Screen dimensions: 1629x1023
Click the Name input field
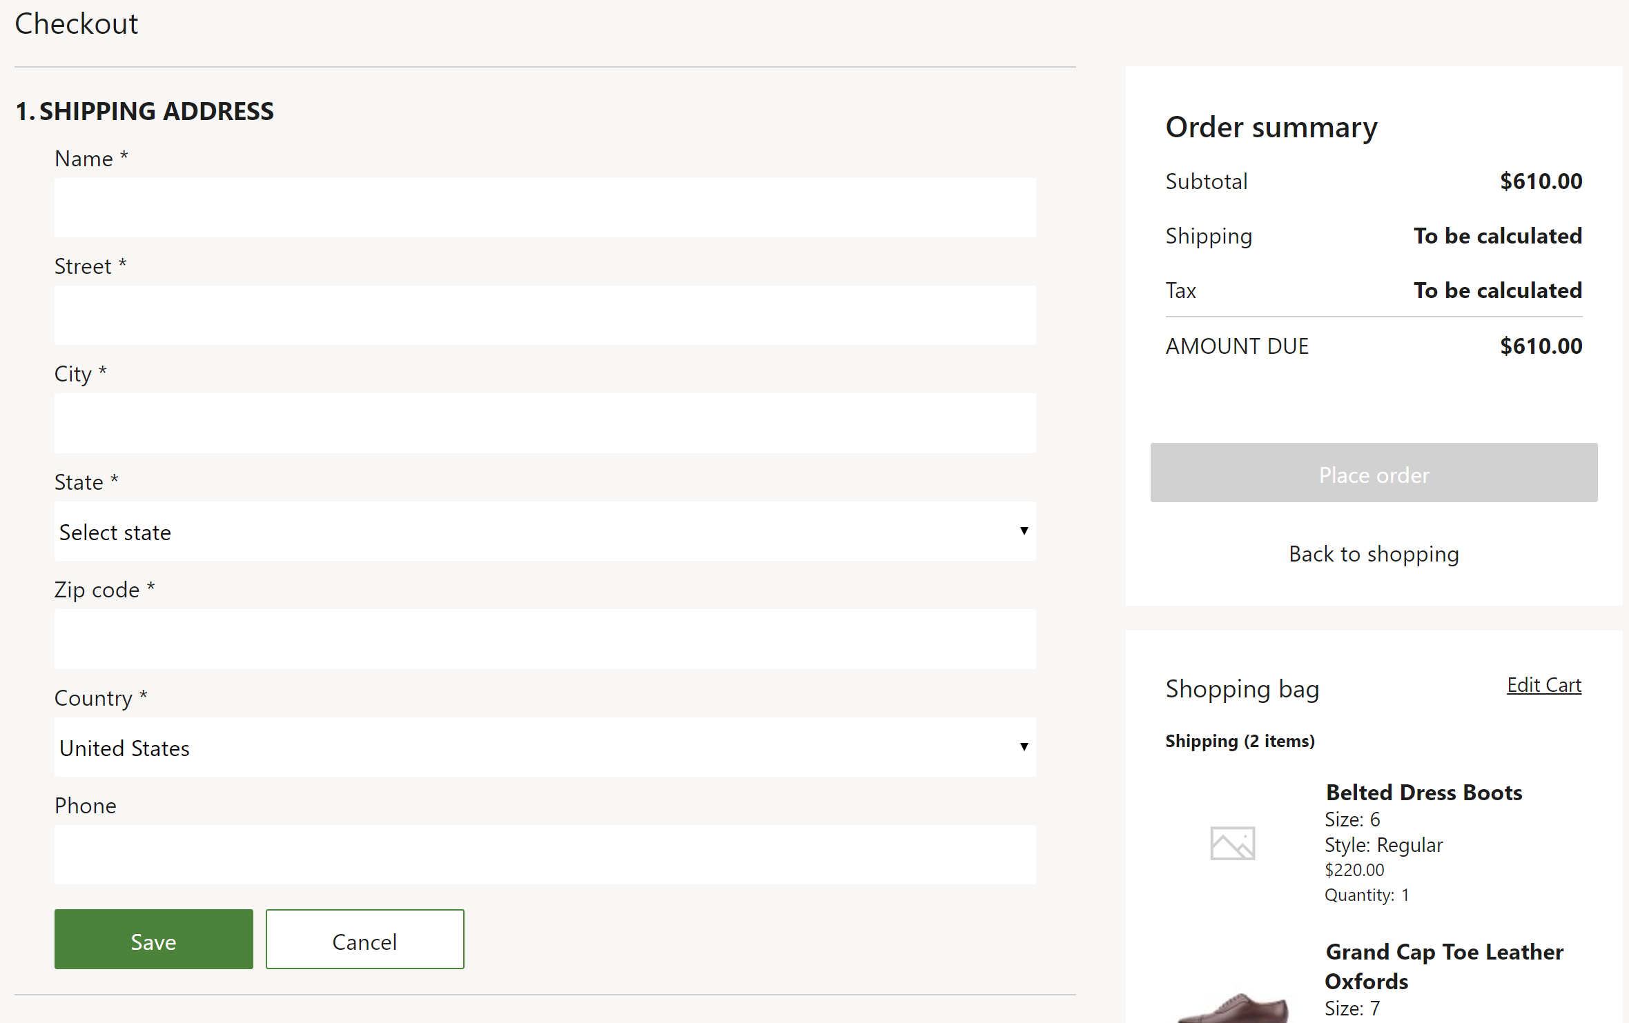click(545, 208)
